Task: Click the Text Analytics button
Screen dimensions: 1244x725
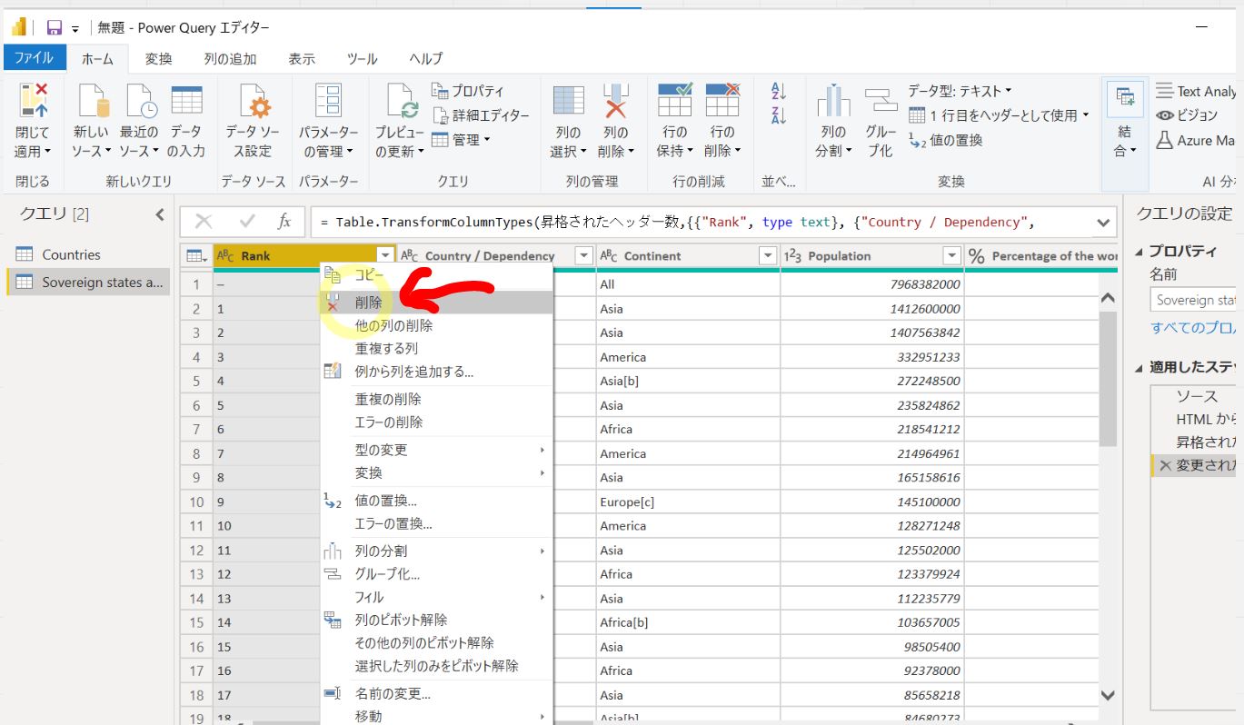Action: tap(1195, 91)
